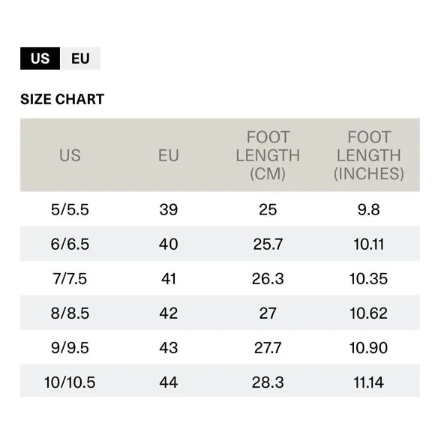Viewport: 435px width, 435px height.
Task: Click the Foot Length (CM) column header
Action: click(268, 155)
